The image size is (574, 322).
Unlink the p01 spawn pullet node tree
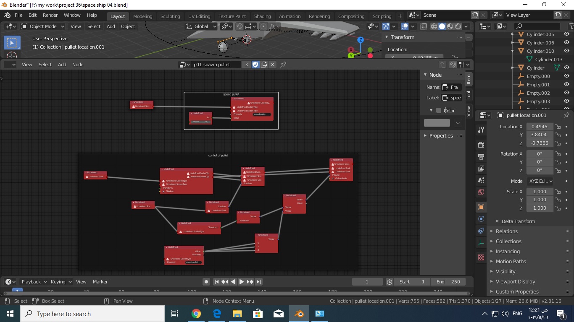[272, 65]
